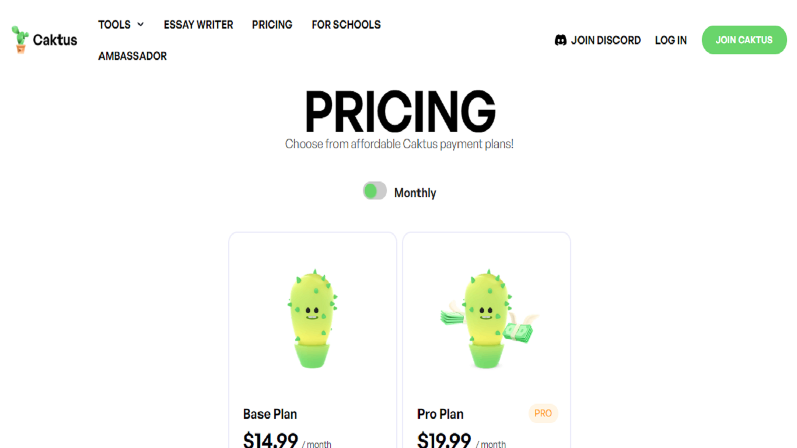Click the Pro Plan cactus with money image
Image resolution: width=797 pixels, height=448 pixels.
point(486,318)
